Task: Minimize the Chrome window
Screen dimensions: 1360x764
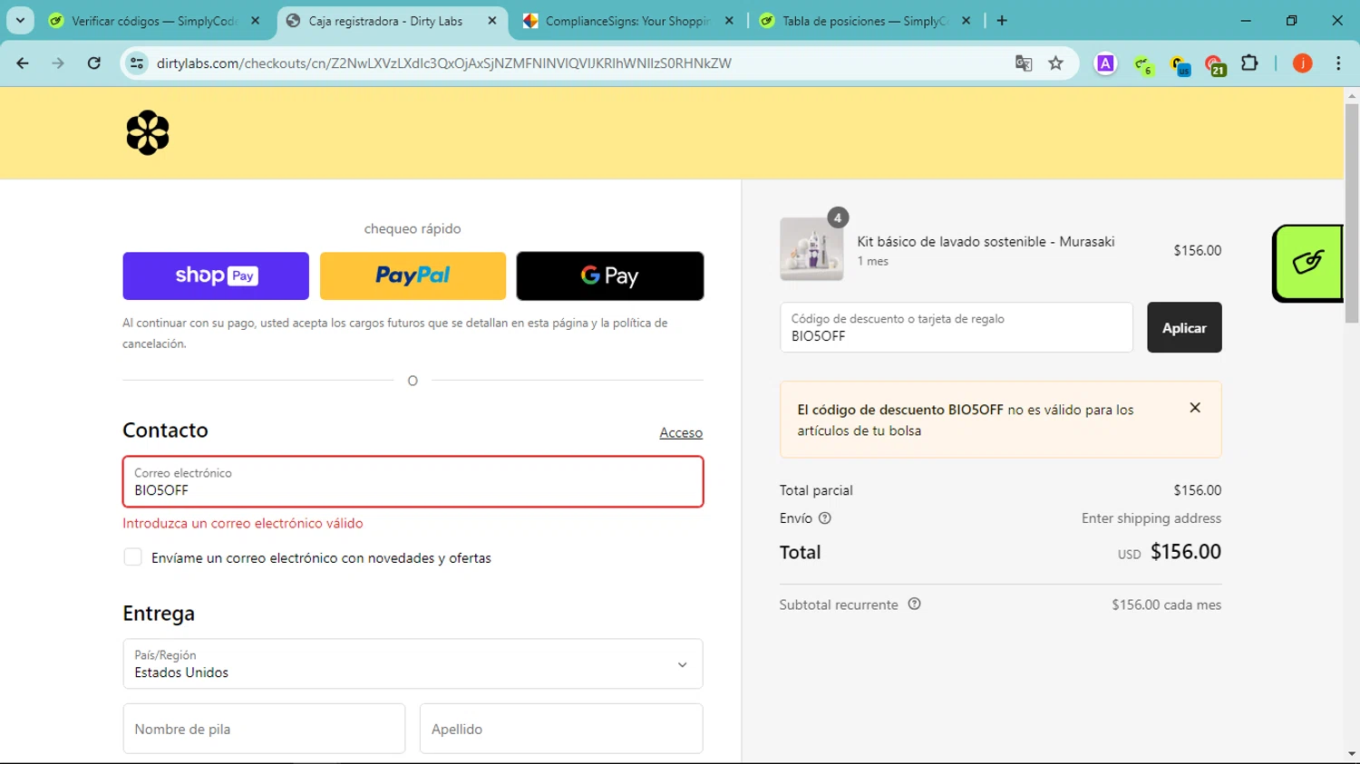Action: coord(1246,21)
